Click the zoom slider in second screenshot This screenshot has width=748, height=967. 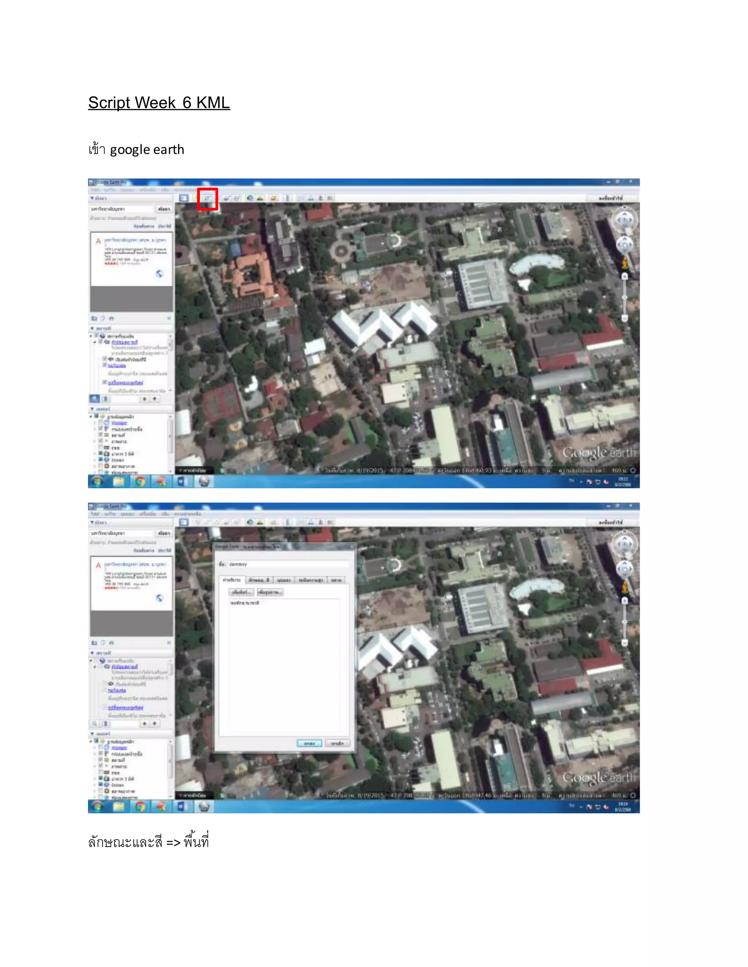point(625,622)
